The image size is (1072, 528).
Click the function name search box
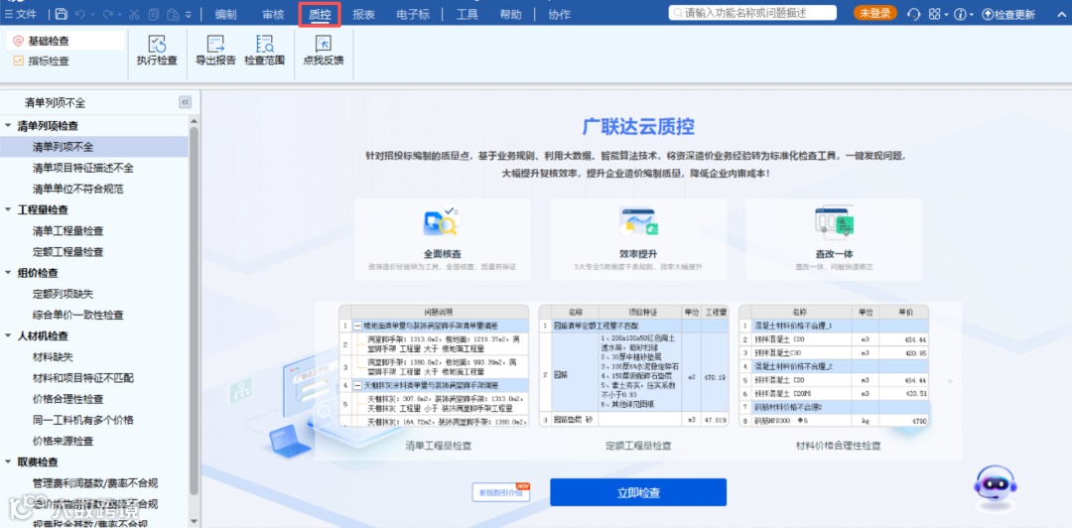752,13
